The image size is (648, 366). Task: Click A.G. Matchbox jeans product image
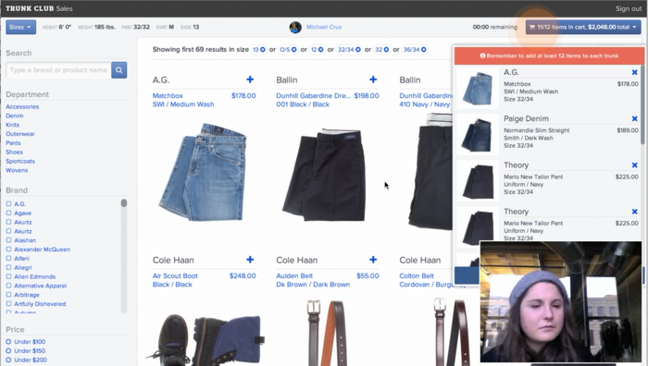click(204, 172)
